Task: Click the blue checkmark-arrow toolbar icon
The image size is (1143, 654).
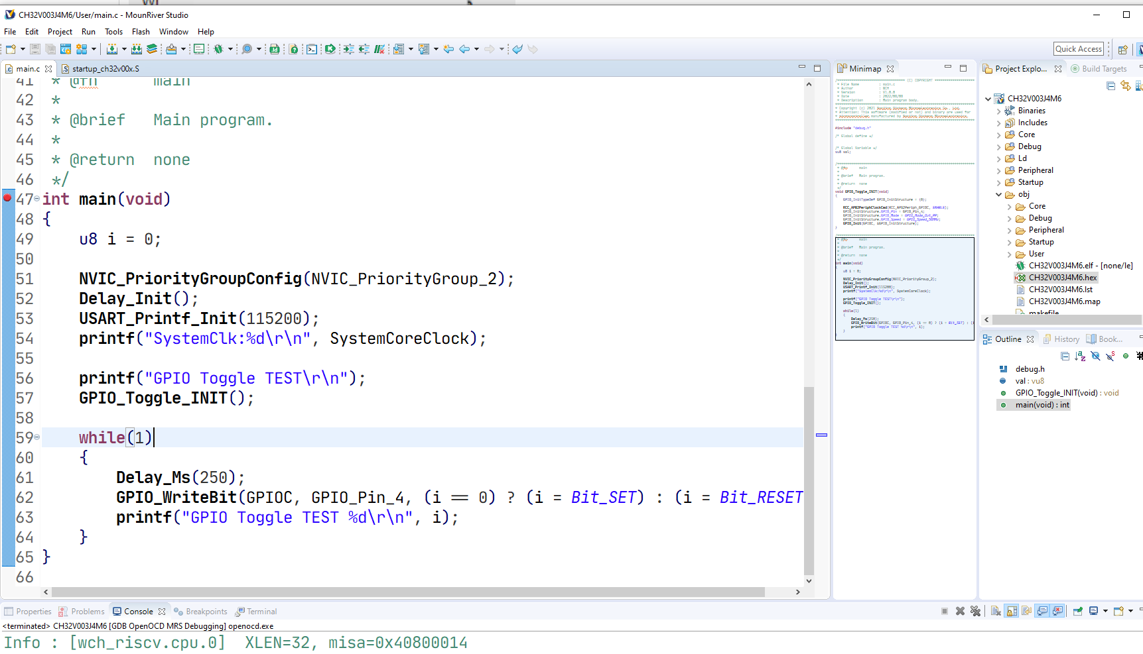Action: click(x=517, y=49)
